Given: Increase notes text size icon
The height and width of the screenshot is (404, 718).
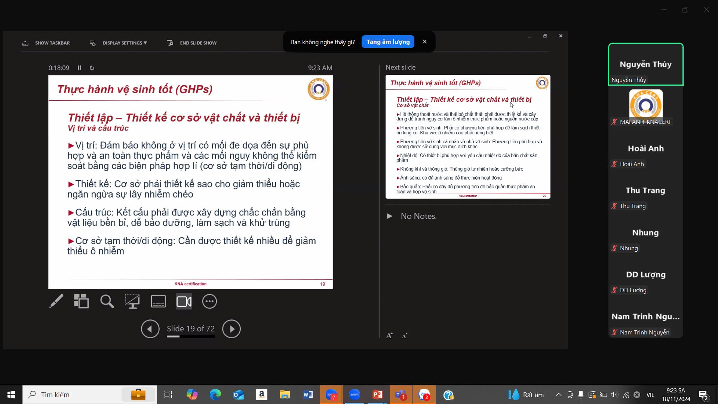Looking at the screenshot, I should point(389,336).
